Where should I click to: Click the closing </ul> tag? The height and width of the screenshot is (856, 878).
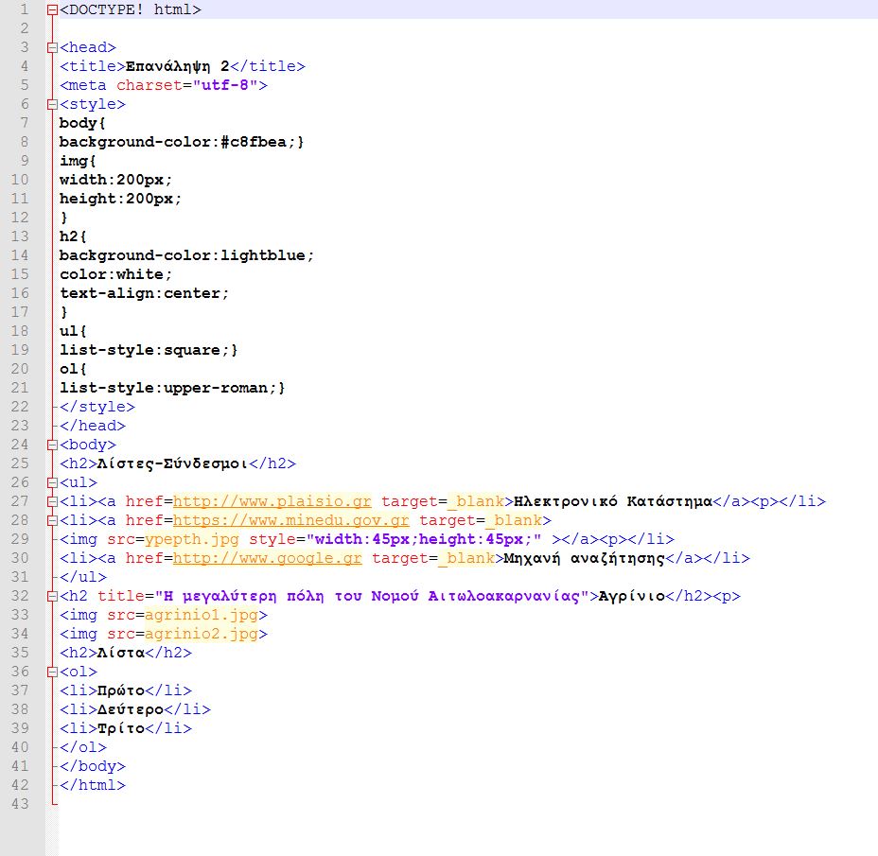83,577
